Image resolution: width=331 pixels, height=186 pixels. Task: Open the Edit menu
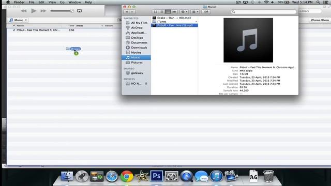[x=41, y=2]
